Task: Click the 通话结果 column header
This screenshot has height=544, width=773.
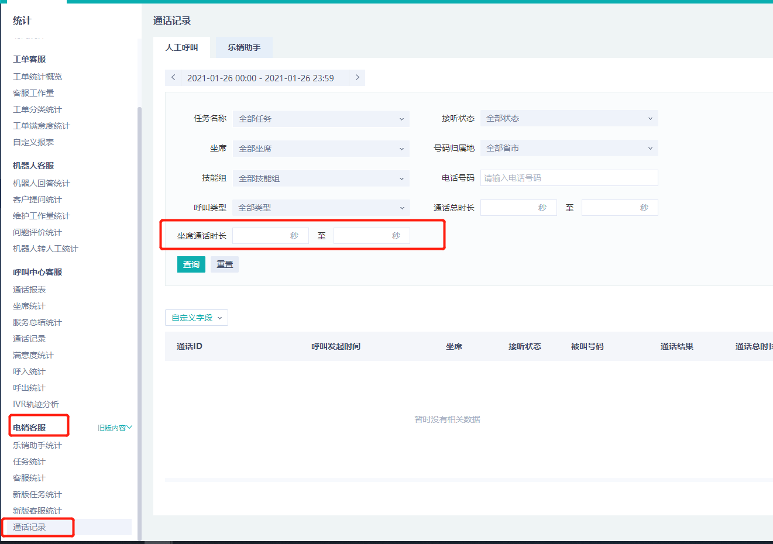Action: pos(677,346)
